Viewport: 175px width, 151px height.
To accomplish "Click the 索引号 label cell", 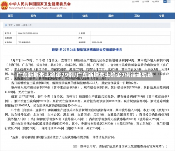I will click(x=10, y=33).
